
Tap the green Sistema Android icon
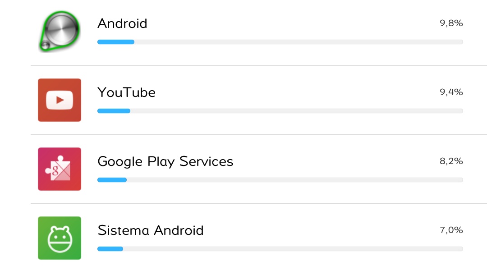[60, 238]
